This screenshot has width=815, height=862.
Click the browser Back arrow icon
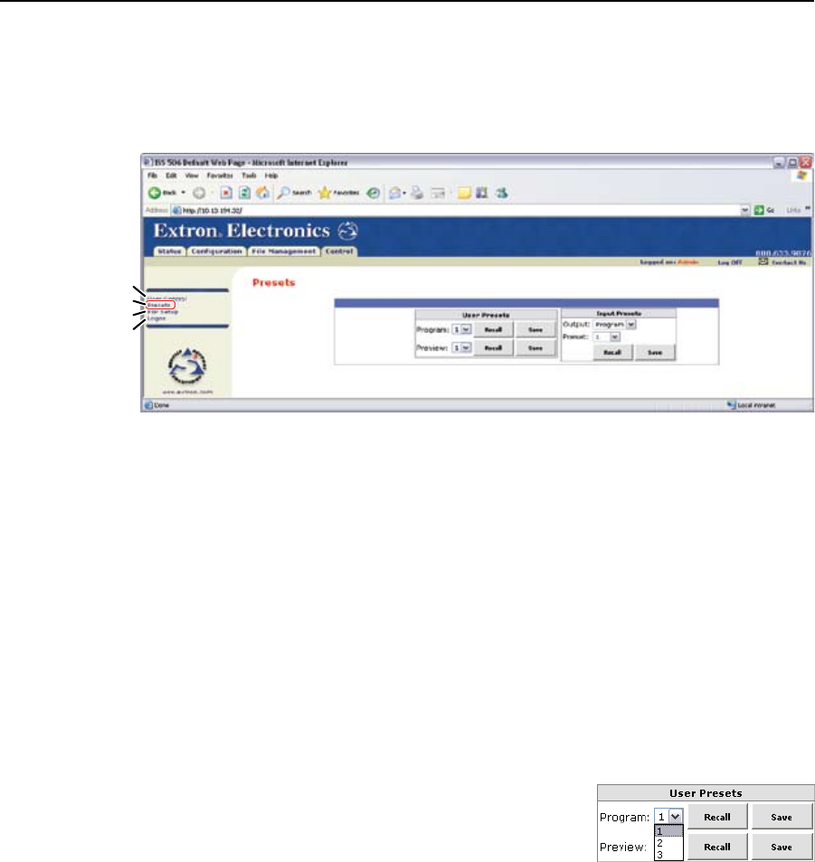pyautogui.click(x=154, y=194)
